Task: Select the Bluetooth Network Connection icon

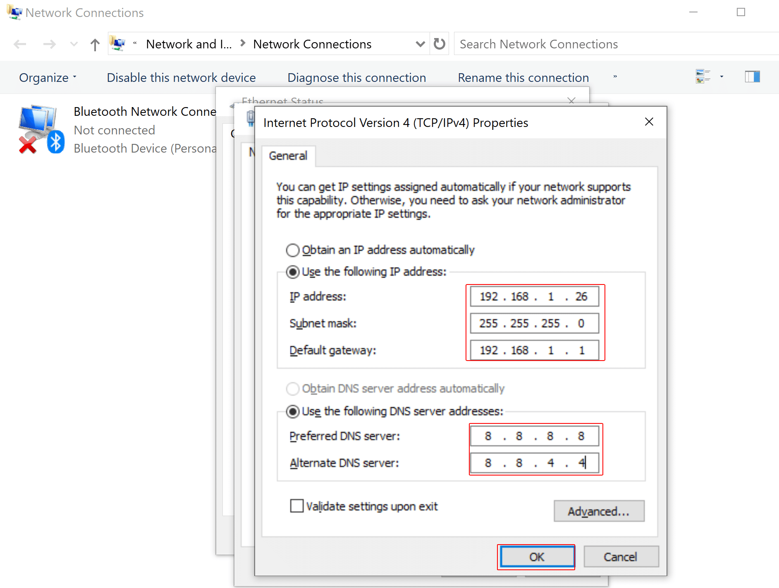Action: pyautogui.click(x=41, y=129)
